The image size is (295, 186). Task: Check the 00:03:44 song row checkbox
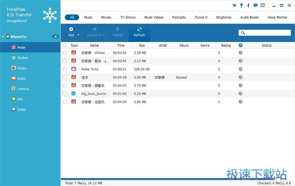click(65, 61)
